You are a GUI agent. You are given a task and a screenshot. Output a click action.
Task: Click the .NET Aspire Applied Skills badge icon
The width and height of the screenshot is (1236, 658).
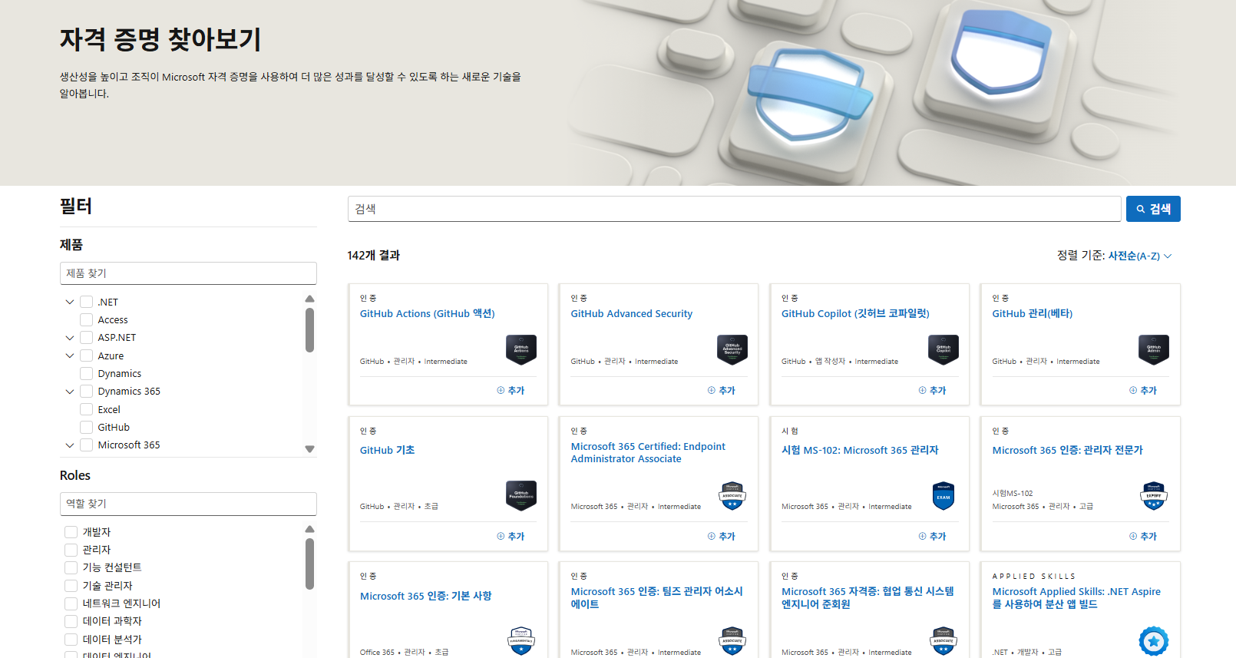click(1154, 640)
